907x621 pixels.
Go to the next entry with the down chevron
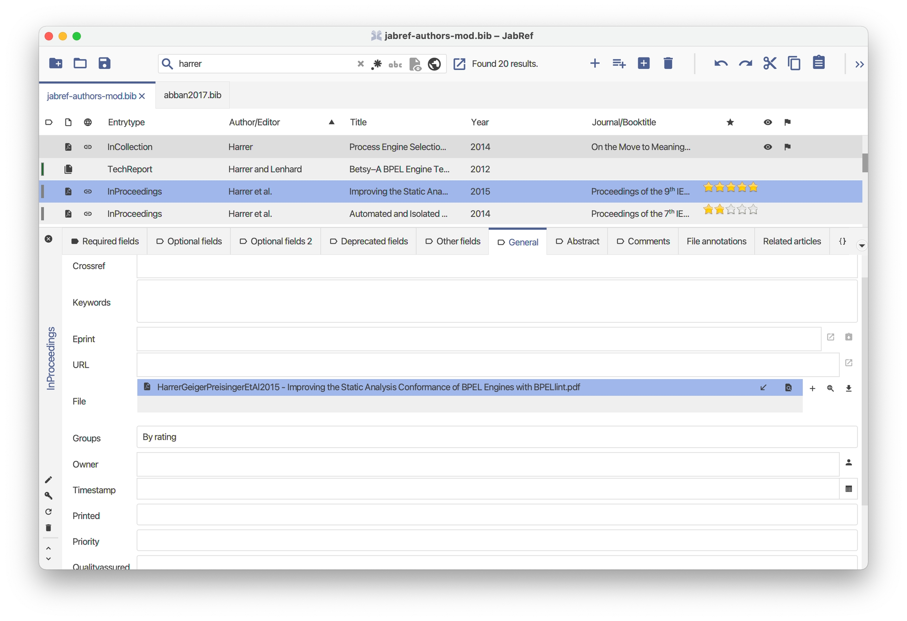(48, 559)
